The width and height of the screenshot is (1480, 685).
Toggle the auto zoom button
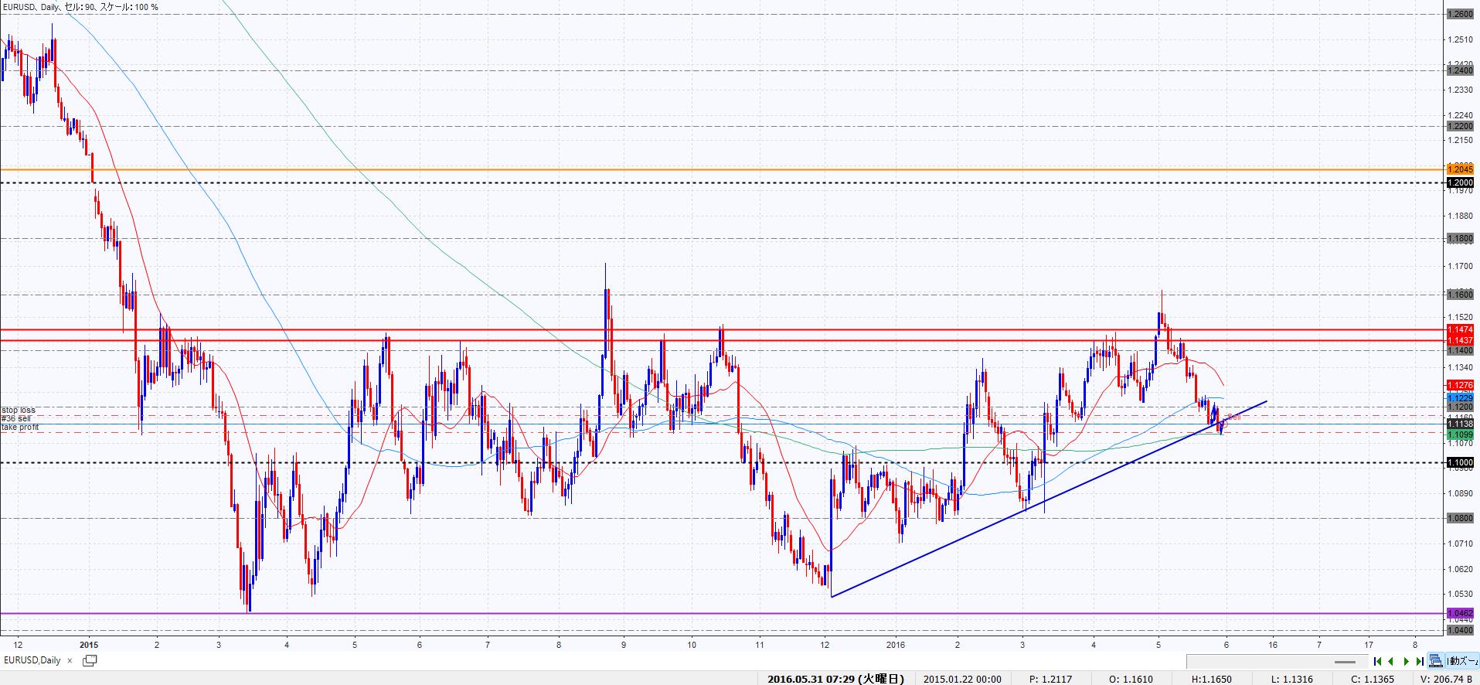1461,661
